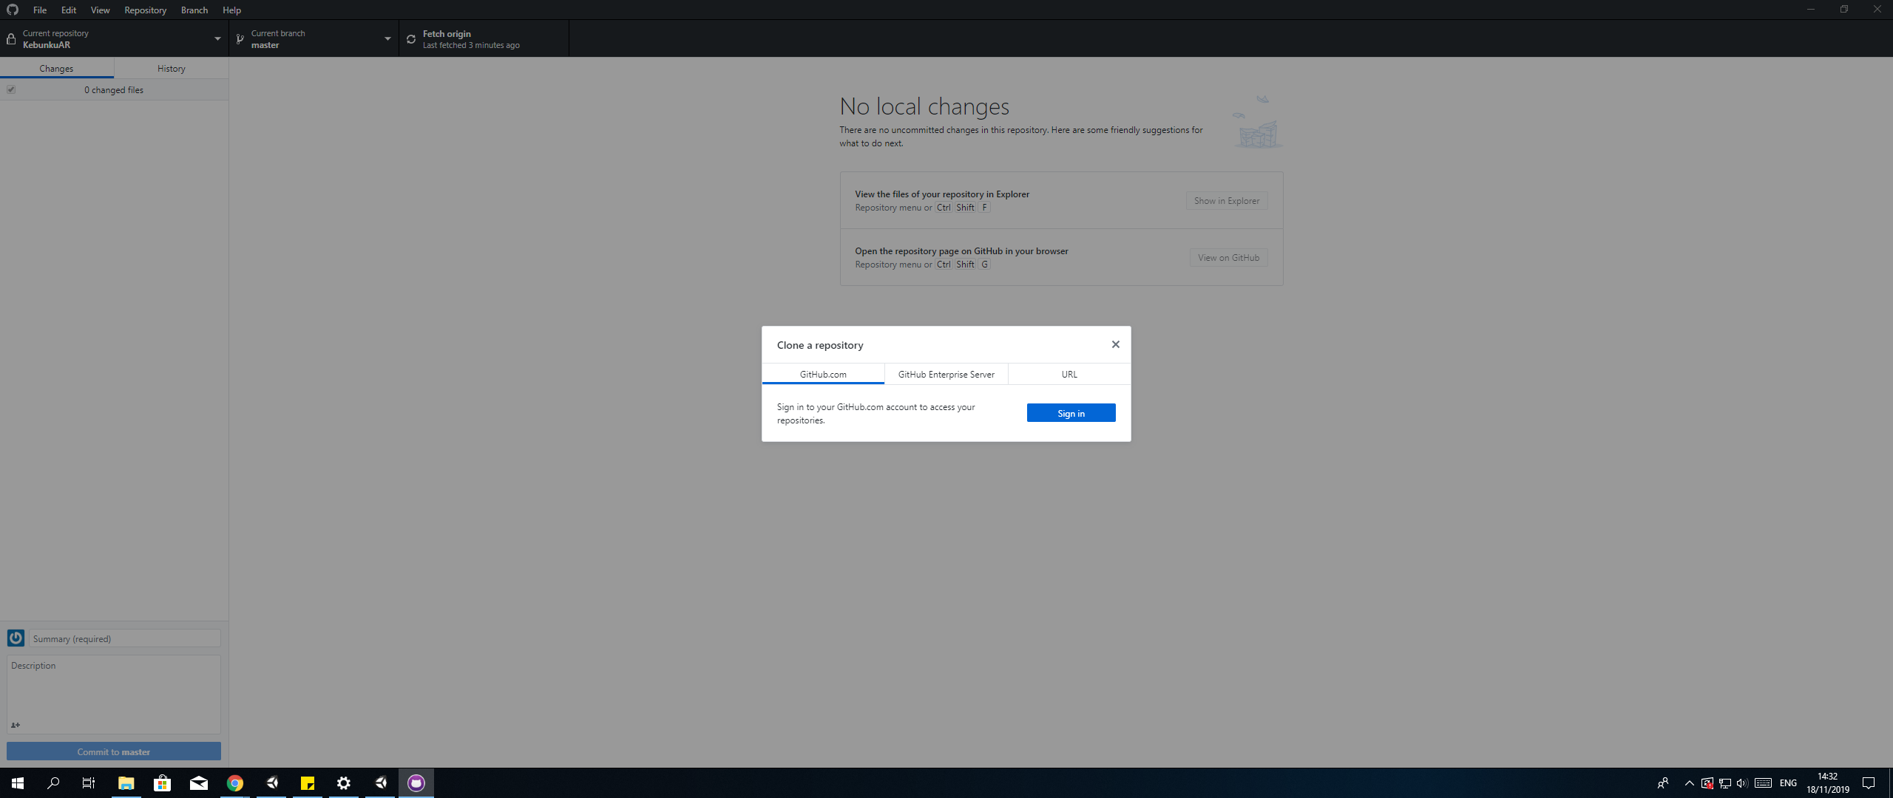Click the 'No local changes' heading

[x=924, y=106]
